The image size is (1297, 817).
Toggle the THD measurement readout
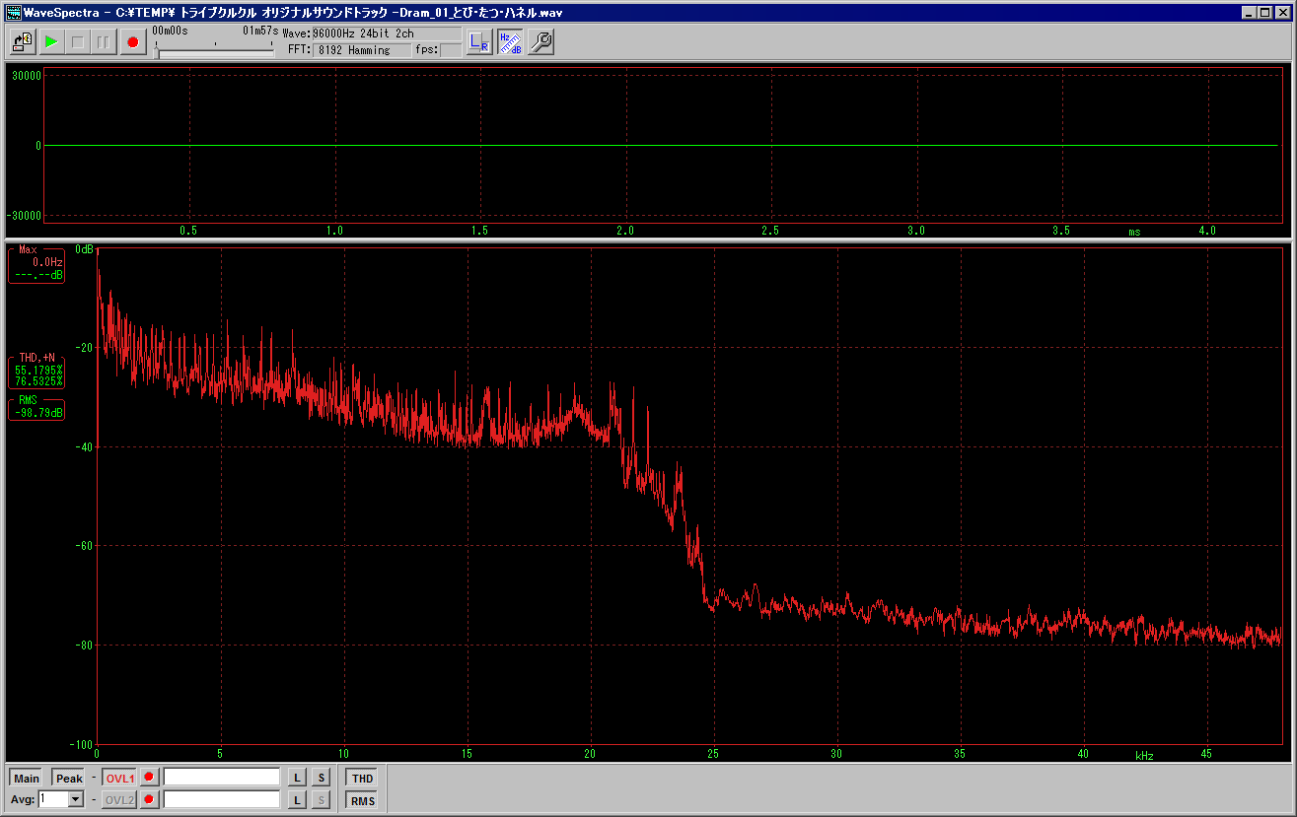[x=363, y=778]
